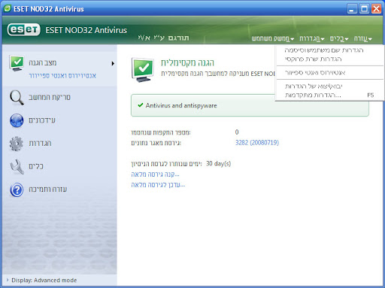The image size is (385, 288).
Task: Select advanced setup F5 menu entry
Action: coord(330,95)
